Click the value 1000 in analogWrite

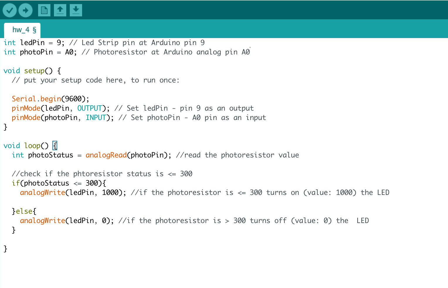(110, 193)
